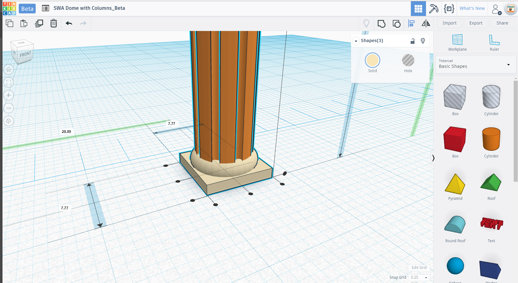This screenshot has height=283, width=518.
Task: Open the What's New link
Action: [472, 9]
